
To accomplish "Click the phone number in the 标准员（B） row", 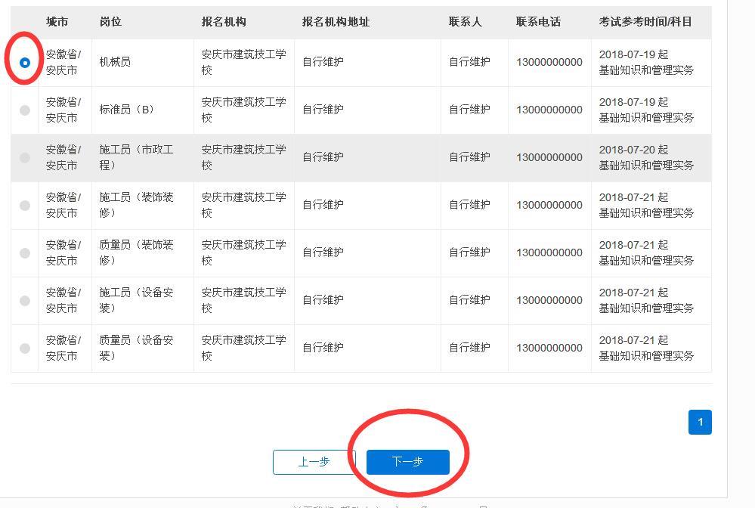I will coord(549,110).
